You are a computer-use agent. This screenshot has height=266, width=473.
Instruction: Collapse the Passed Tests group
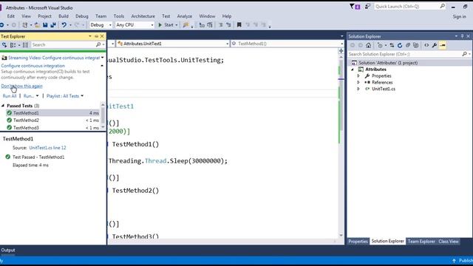[3, 106]
